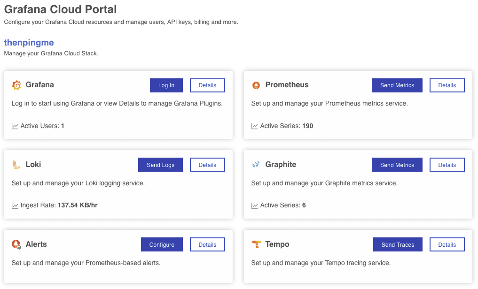Click the Grafana card 'Log in to start using Grafana' description

click(x=117, y=103)
